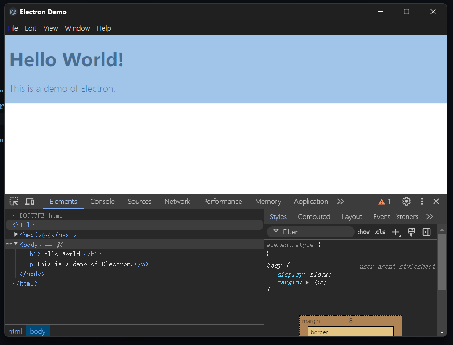The image size is (453, 345).
Task: Click the body breadcrumb
Action: pyautogui.click(x=37, y=331)
